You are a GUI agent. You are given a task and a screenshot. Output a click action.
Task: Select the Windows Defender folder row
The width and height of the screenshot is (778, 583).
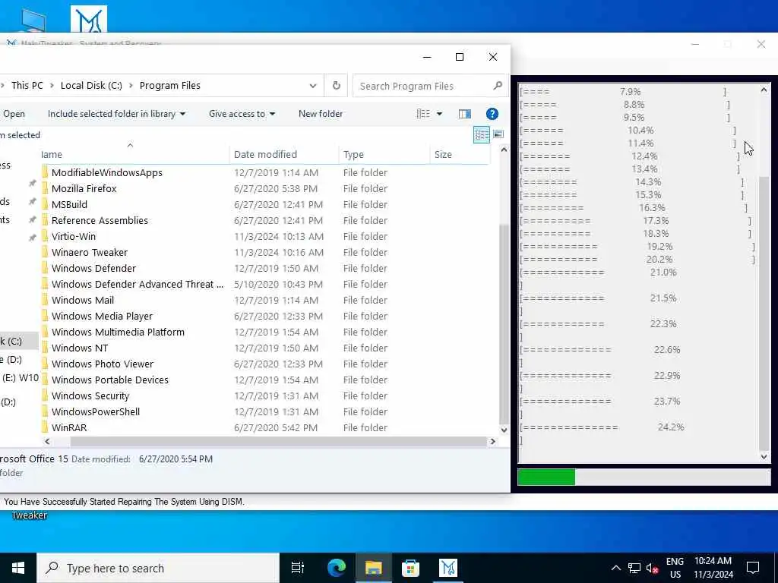(x=265, y=268)
